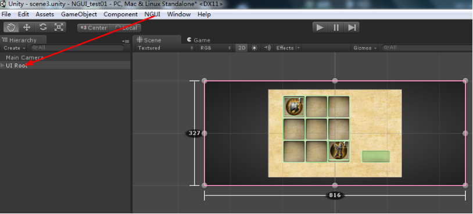Advance one frame with Step button

click(352, 27)
